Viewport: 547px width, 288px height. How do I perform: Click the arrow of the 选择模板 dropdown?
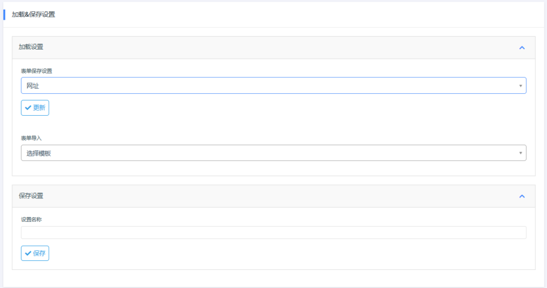[x=520, y=154]
